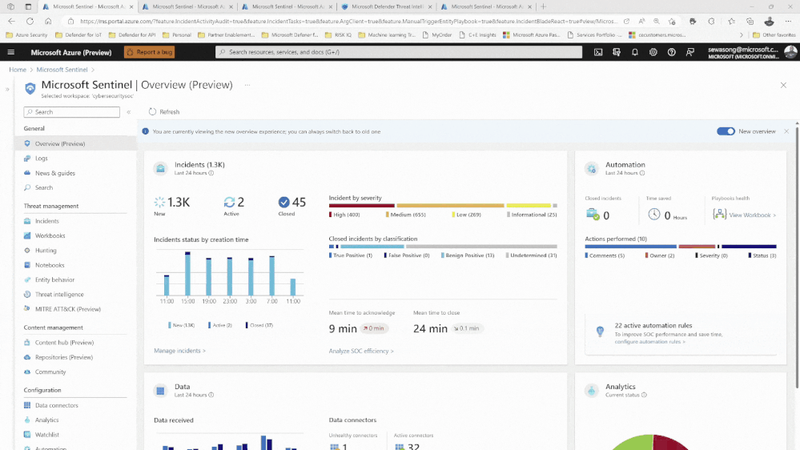Click the 15:00 bar in incidents chart

[x=187, y=274]
